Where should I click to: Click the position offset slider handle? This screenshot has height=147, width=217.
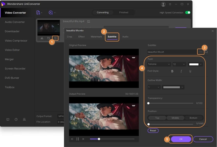(x=149, y=124)
